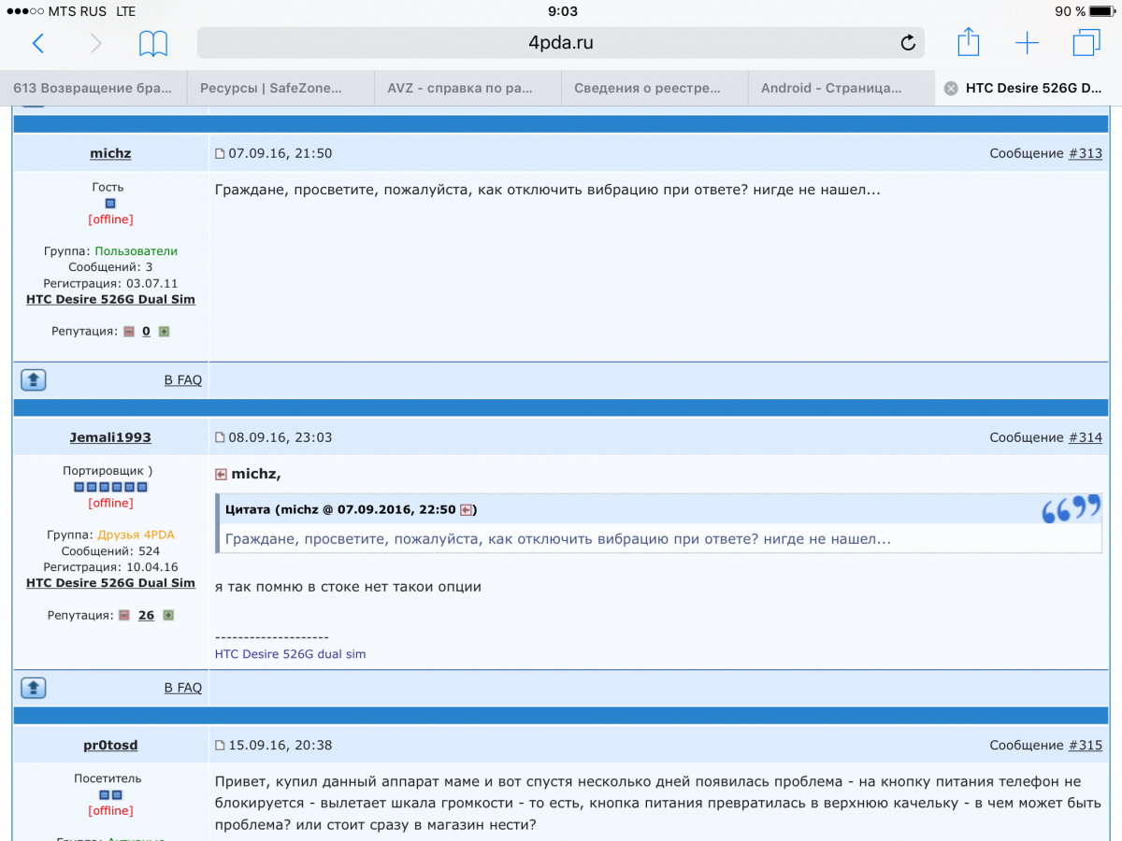Show all tabs overview icon
This screenshot has height=841, width=1122.
point(1086,43)
